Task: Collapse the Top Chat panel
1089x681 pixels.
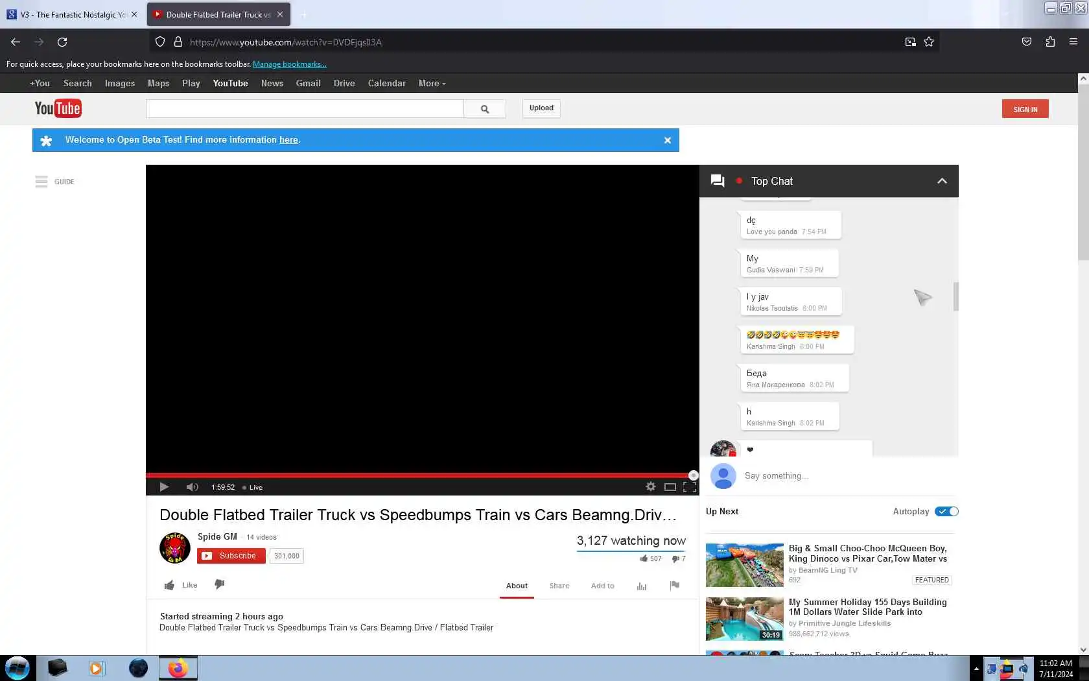Action: 942,181
